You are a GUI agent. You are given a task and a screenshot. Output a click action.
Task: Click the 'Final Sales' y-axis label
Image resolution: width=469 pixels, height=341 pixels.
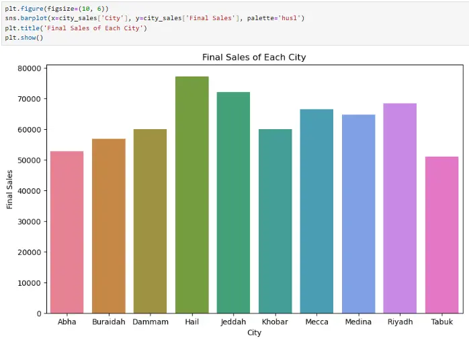coord(10,189)
